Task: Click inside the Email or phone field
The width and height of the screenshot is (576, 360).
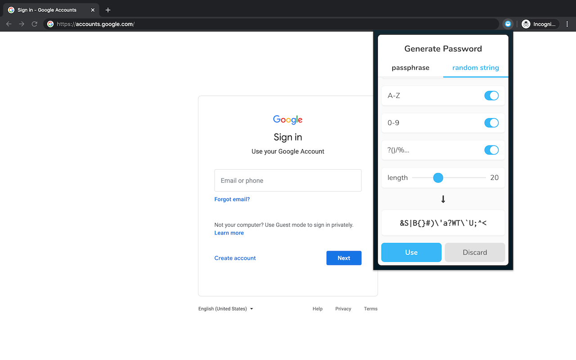Action: coord(288,180)
